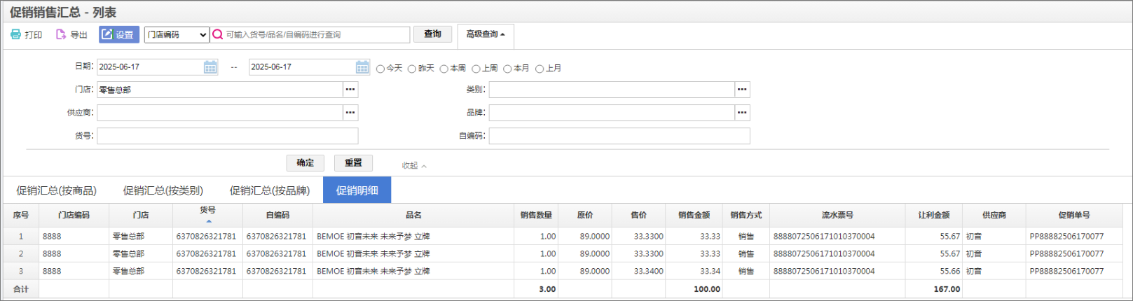The height and width of the screenshot is (301, 1133).
Task: Click the 供应商 input field
Action: pos(219,113)
